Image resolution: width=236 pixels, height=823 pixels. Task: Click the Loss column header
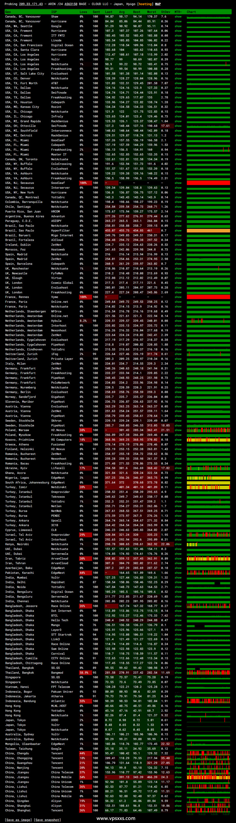(x=83, y=12)
